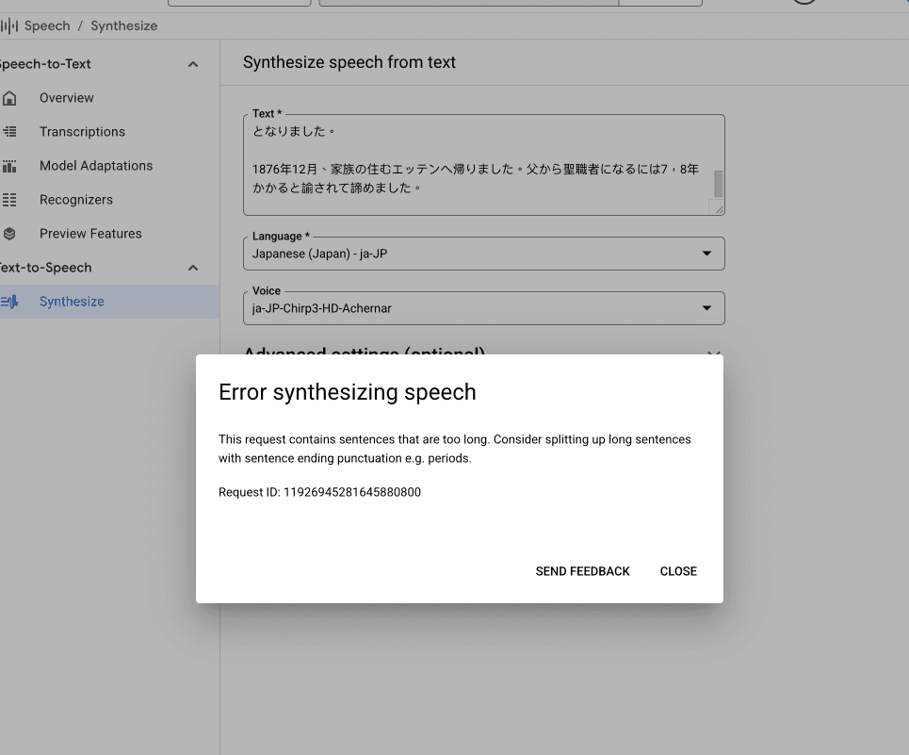
Task: Click SEND FEEDBACK in the error dialog
Action: (x=583, y=571)
